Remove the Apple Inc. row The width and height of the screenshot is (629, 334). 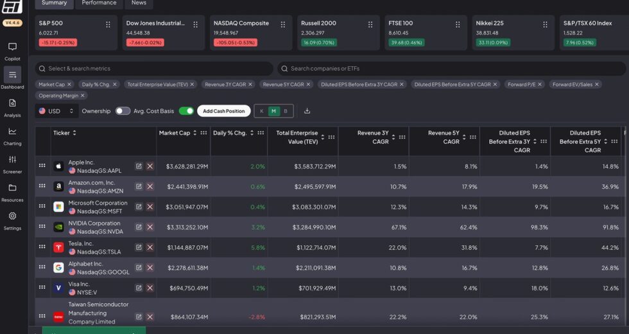coord(150,166)
